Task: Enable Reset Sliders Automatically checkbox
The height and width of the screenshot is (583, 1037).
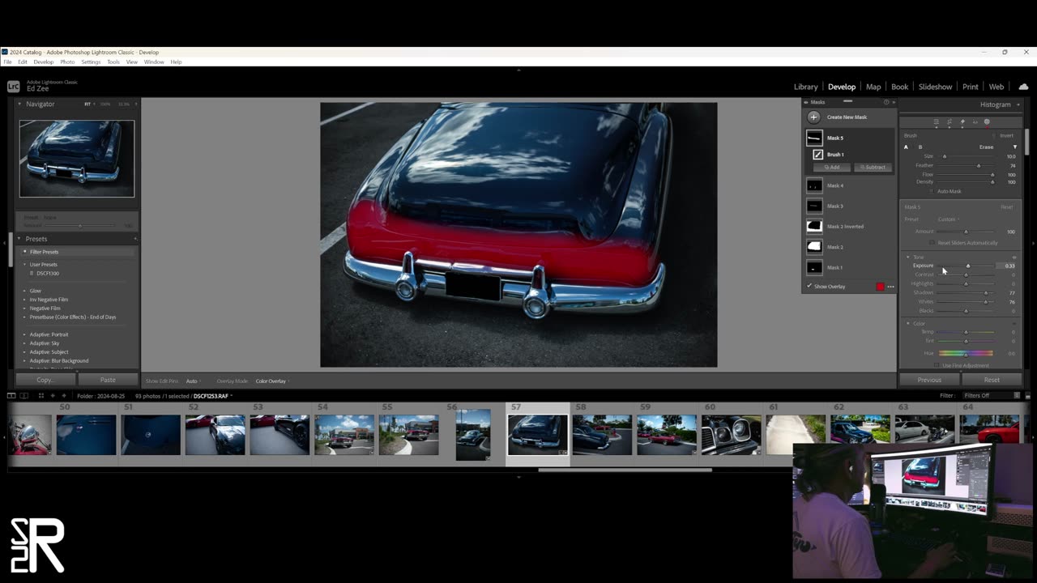Action: coord(932,242)
